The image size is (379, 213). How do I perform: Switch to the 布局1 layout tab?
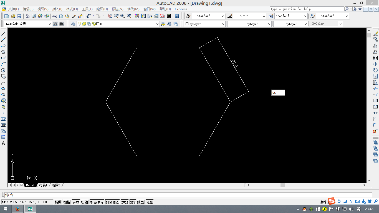point(43,185)
